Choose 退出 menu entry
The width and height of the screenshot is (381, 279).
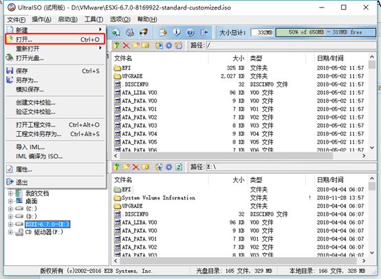[55, 182]
